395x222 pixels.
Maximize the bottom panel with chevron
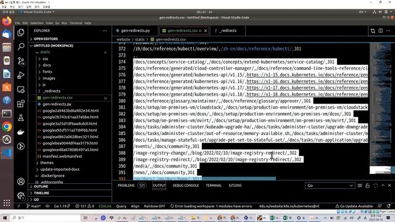tap(383, 186)
